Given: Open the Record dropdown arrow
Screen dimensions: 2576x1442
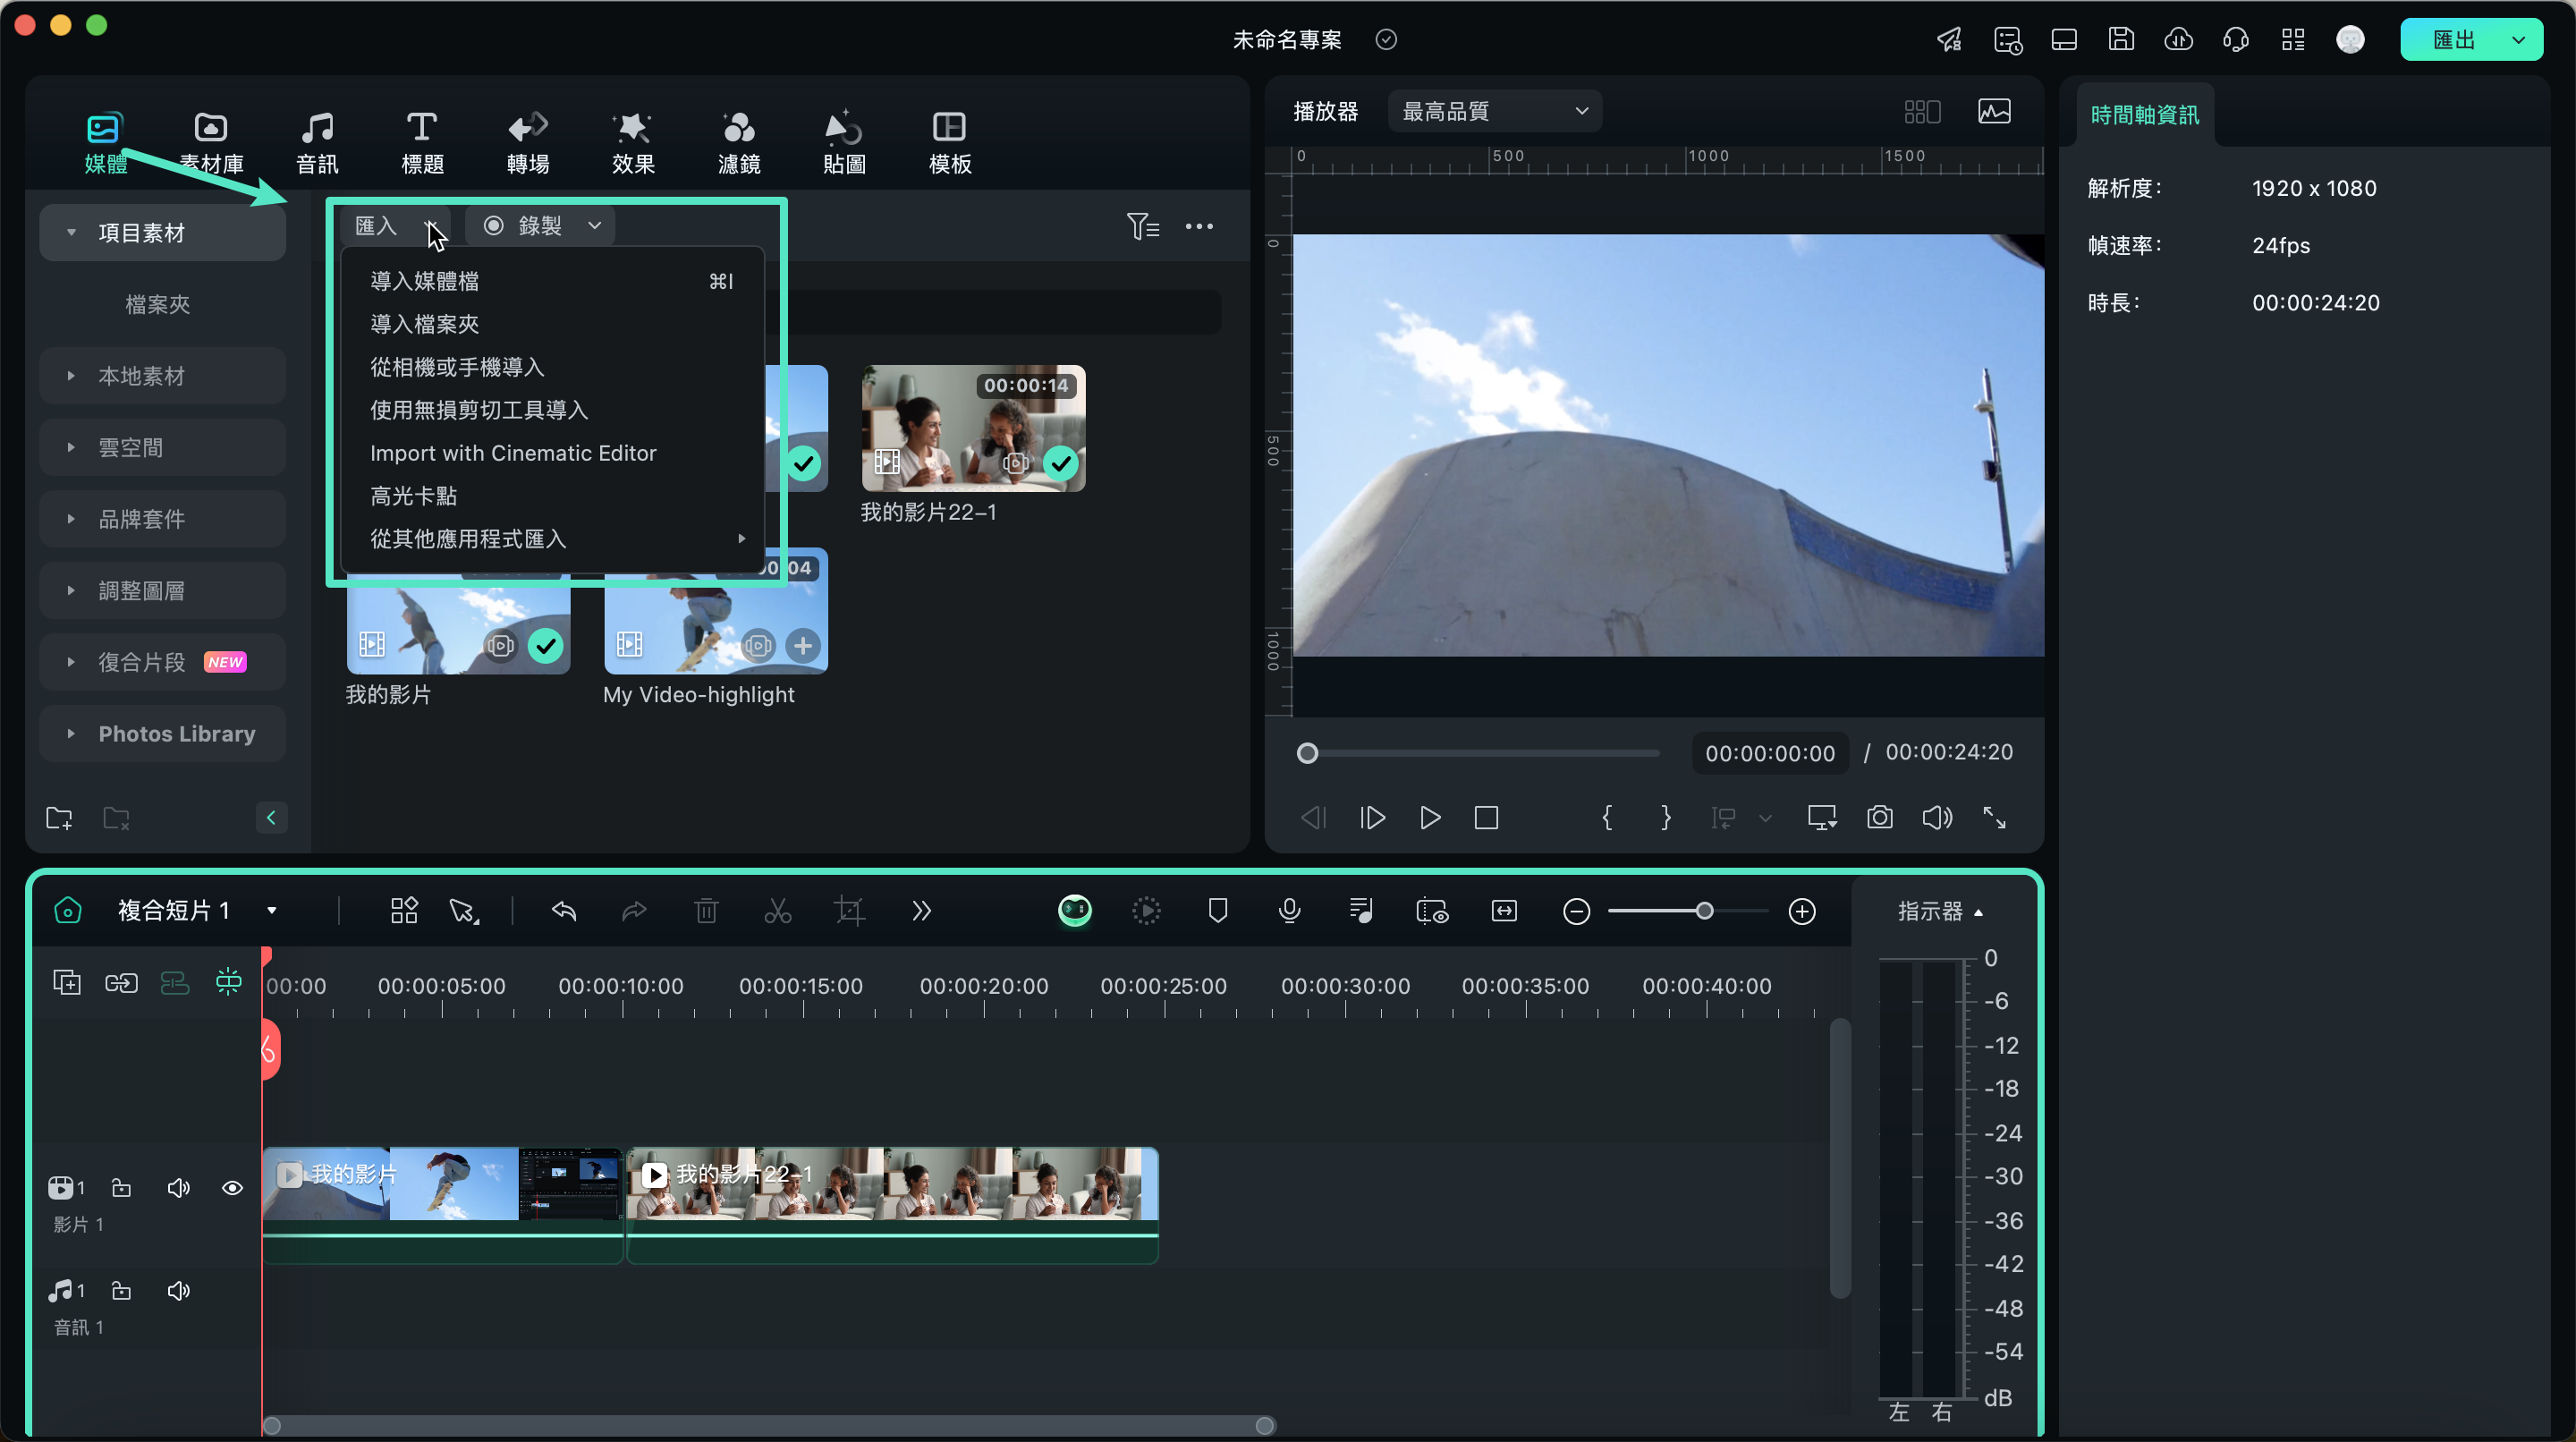Looking at the screenshot, I should (594, 225).
